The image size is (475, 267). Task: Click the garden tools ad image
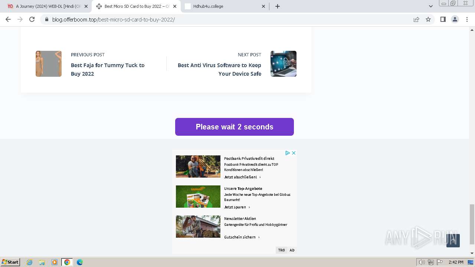[x=198, y=227]
